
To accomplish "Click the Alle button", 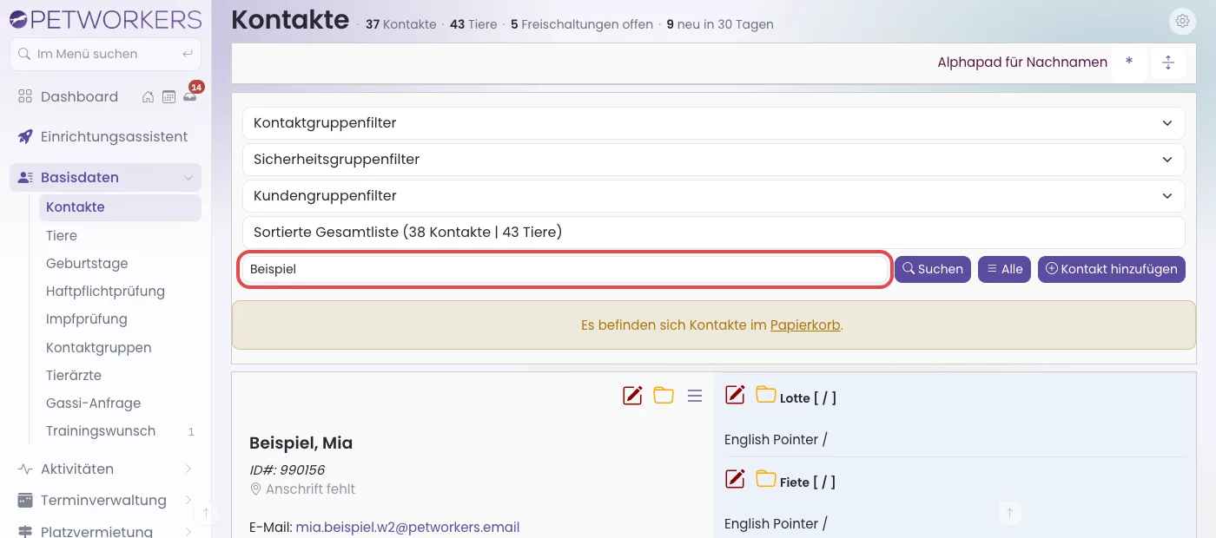I will click(1004, 269).
